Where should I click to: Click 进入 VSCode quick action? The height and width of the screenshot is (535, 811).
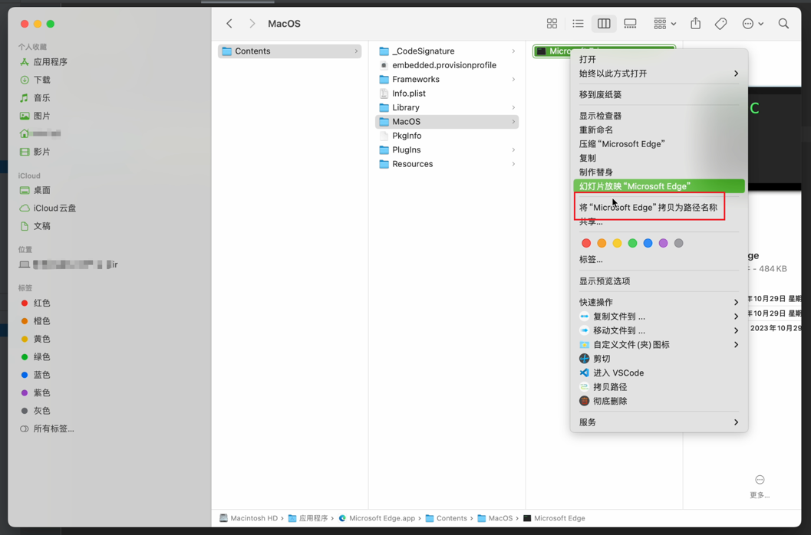click(x=618, y=373)
